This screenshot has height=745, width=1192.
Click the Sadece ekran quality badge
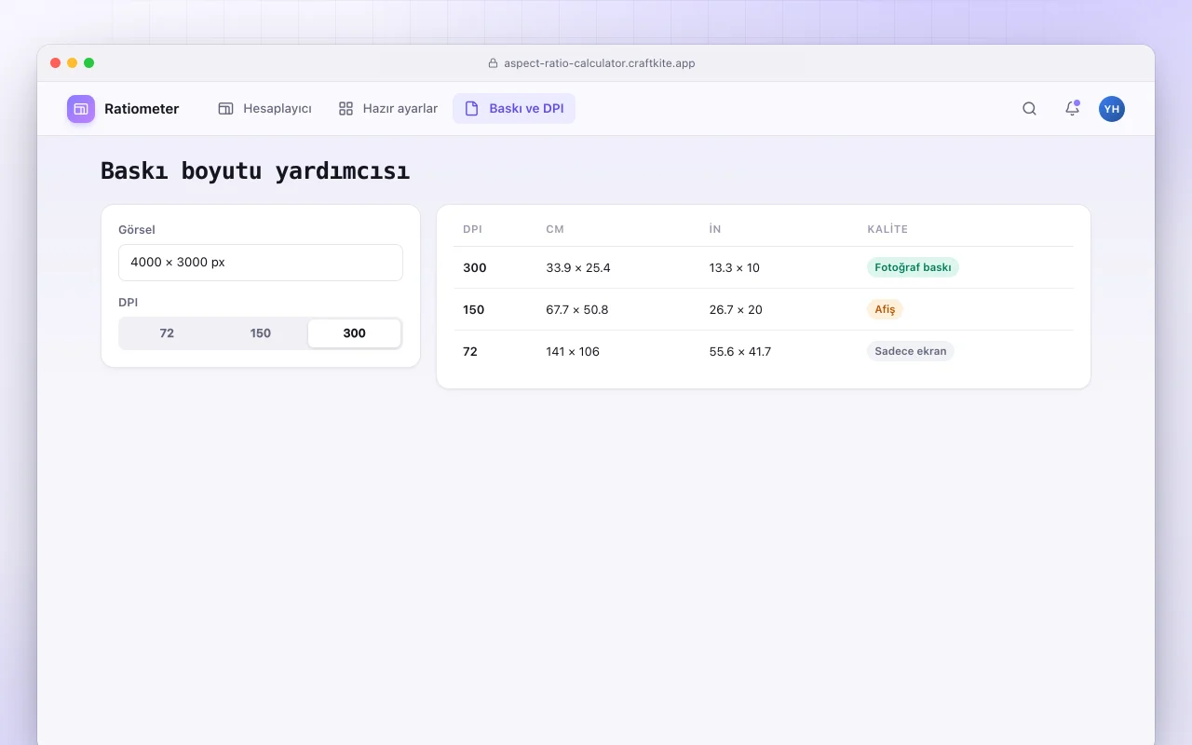coord(911,351)
